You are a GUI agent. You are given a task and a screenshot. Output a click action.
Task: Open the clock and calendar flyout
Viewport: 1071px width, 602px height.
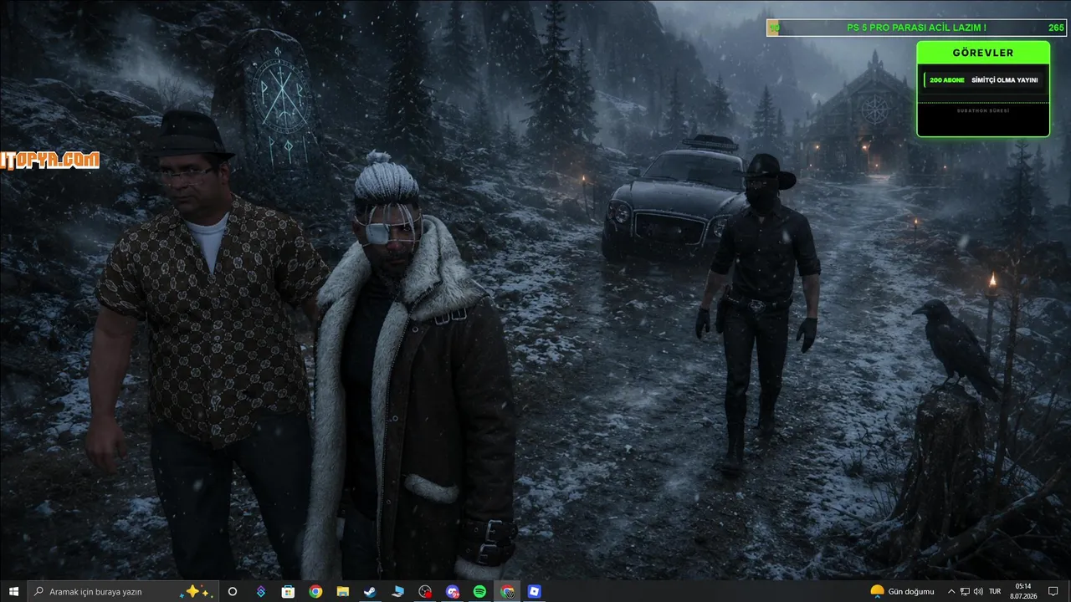click(1023, 591)
